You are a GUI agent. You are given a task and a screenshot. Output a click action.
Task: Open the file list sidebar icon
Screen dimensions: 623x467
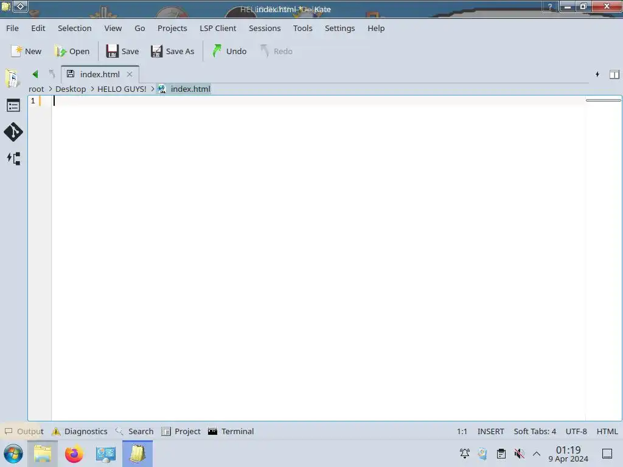pyautogui.click(x=13, y=106)
